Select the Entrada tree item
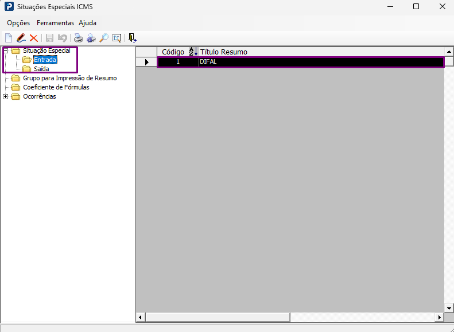Screen dimensions: 454x332 click(x=45, y=60)
